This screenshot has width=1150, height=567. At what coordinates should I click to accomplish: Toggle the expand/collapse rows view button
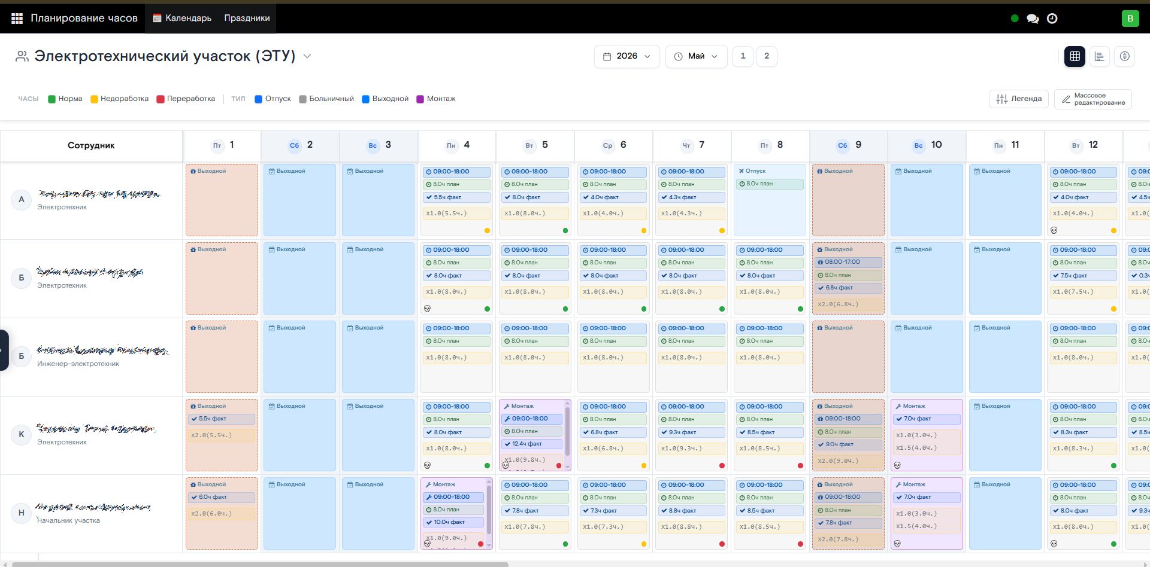[x=1125, y=56]
